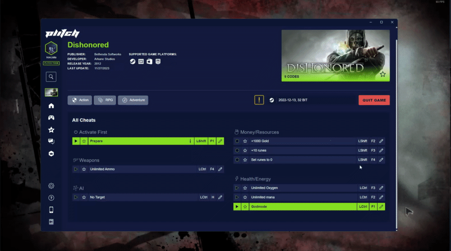
Task: Go to Home in the sidebar
Action: [x=51, y=106]
